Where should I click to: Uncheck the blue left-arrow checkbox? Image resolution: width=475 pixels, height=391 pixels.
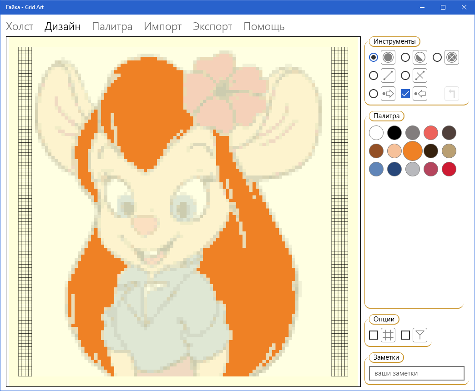pyautogui.click(x=405, y=94)
